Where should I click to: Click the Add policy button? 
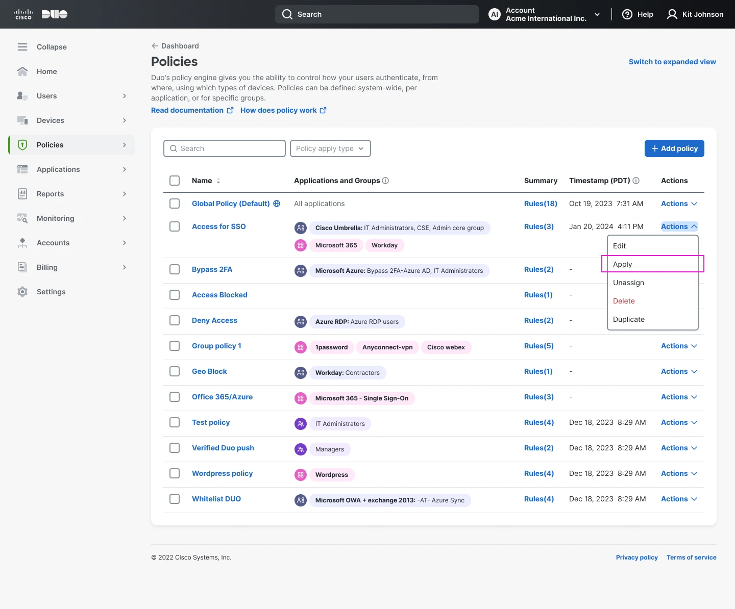point(674,148)
